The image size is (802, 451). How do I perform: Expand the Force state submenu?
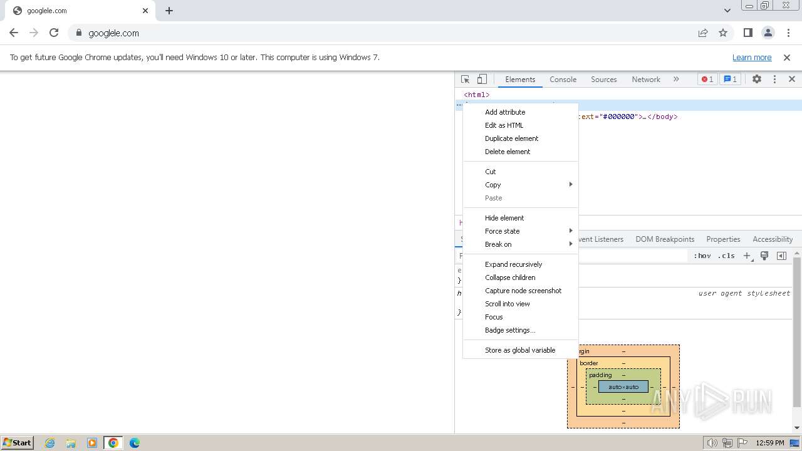520,231
